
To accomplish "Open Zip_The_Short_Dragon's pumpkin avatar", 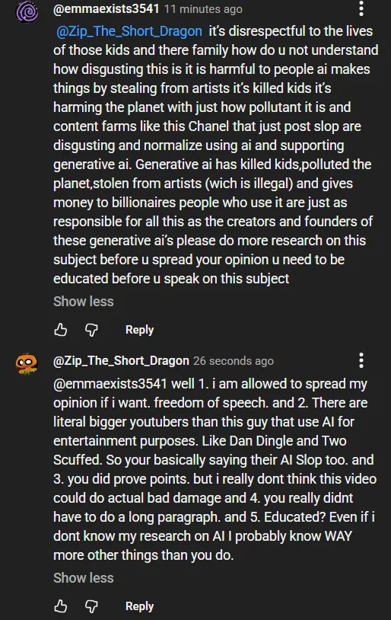I will tap(27, 363).
